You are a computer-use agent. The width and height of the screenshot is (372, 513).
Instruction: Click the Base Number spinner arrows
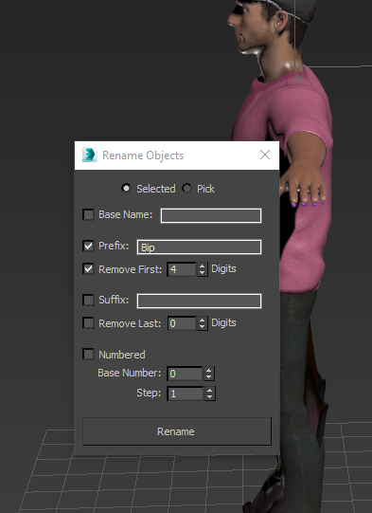point(209,374)
